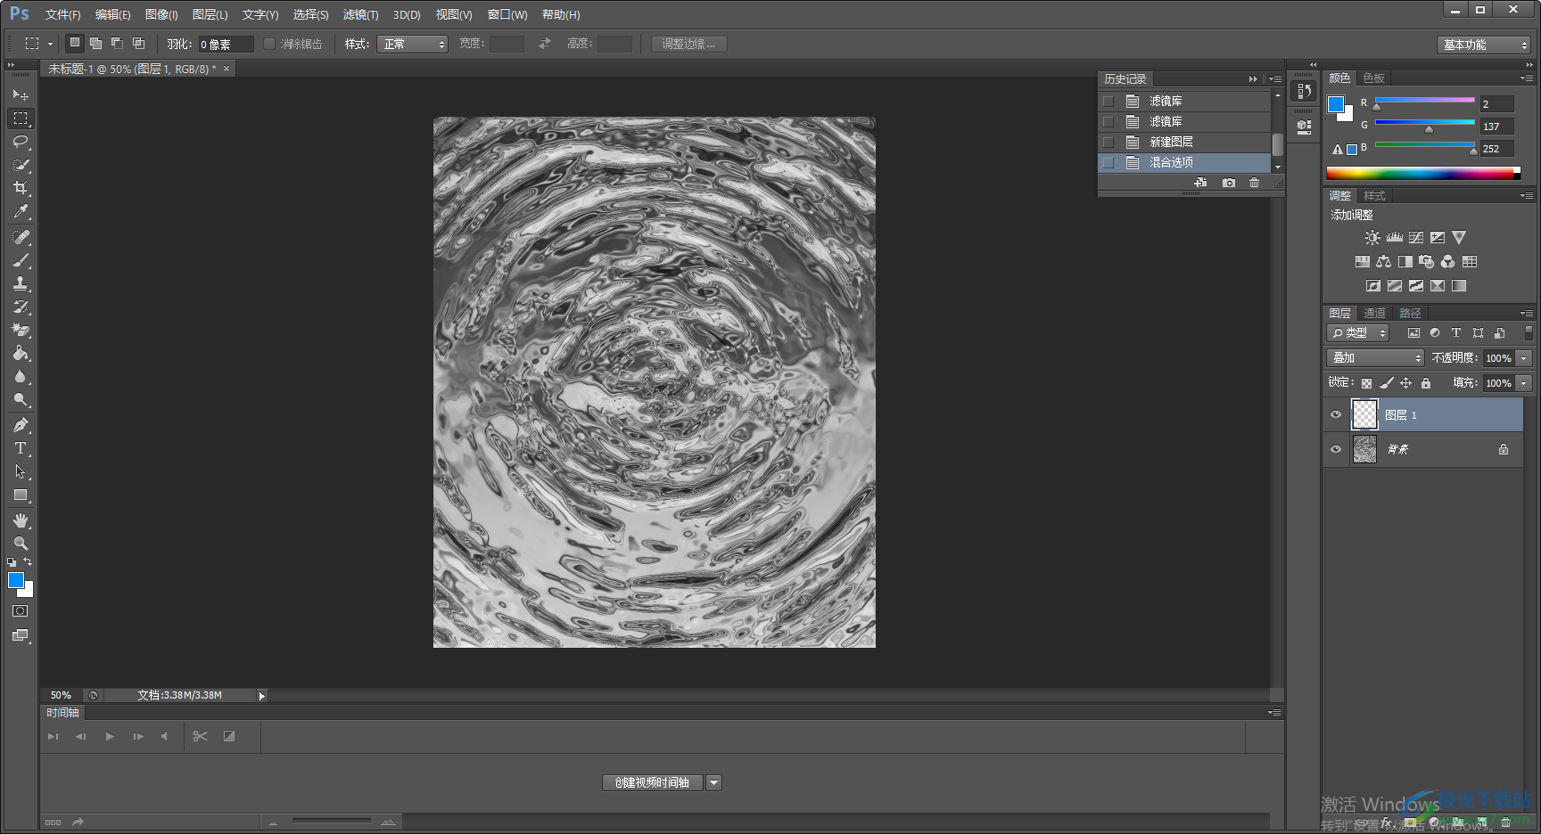Toggle lock image pixels brush icon
The height and width of the screenshot is (834, 1541).
tap(1387, 383)
